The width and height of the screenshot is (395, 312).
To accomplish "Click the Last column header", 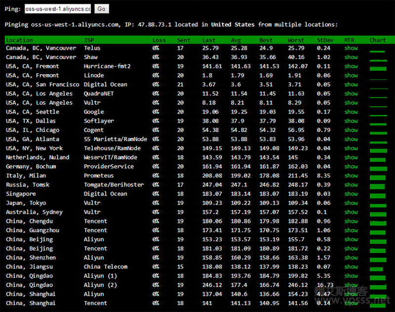I will point(209,40).
